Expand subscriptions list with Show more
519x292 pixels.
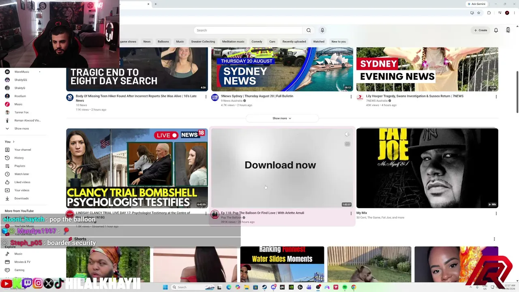coord(21,129)
